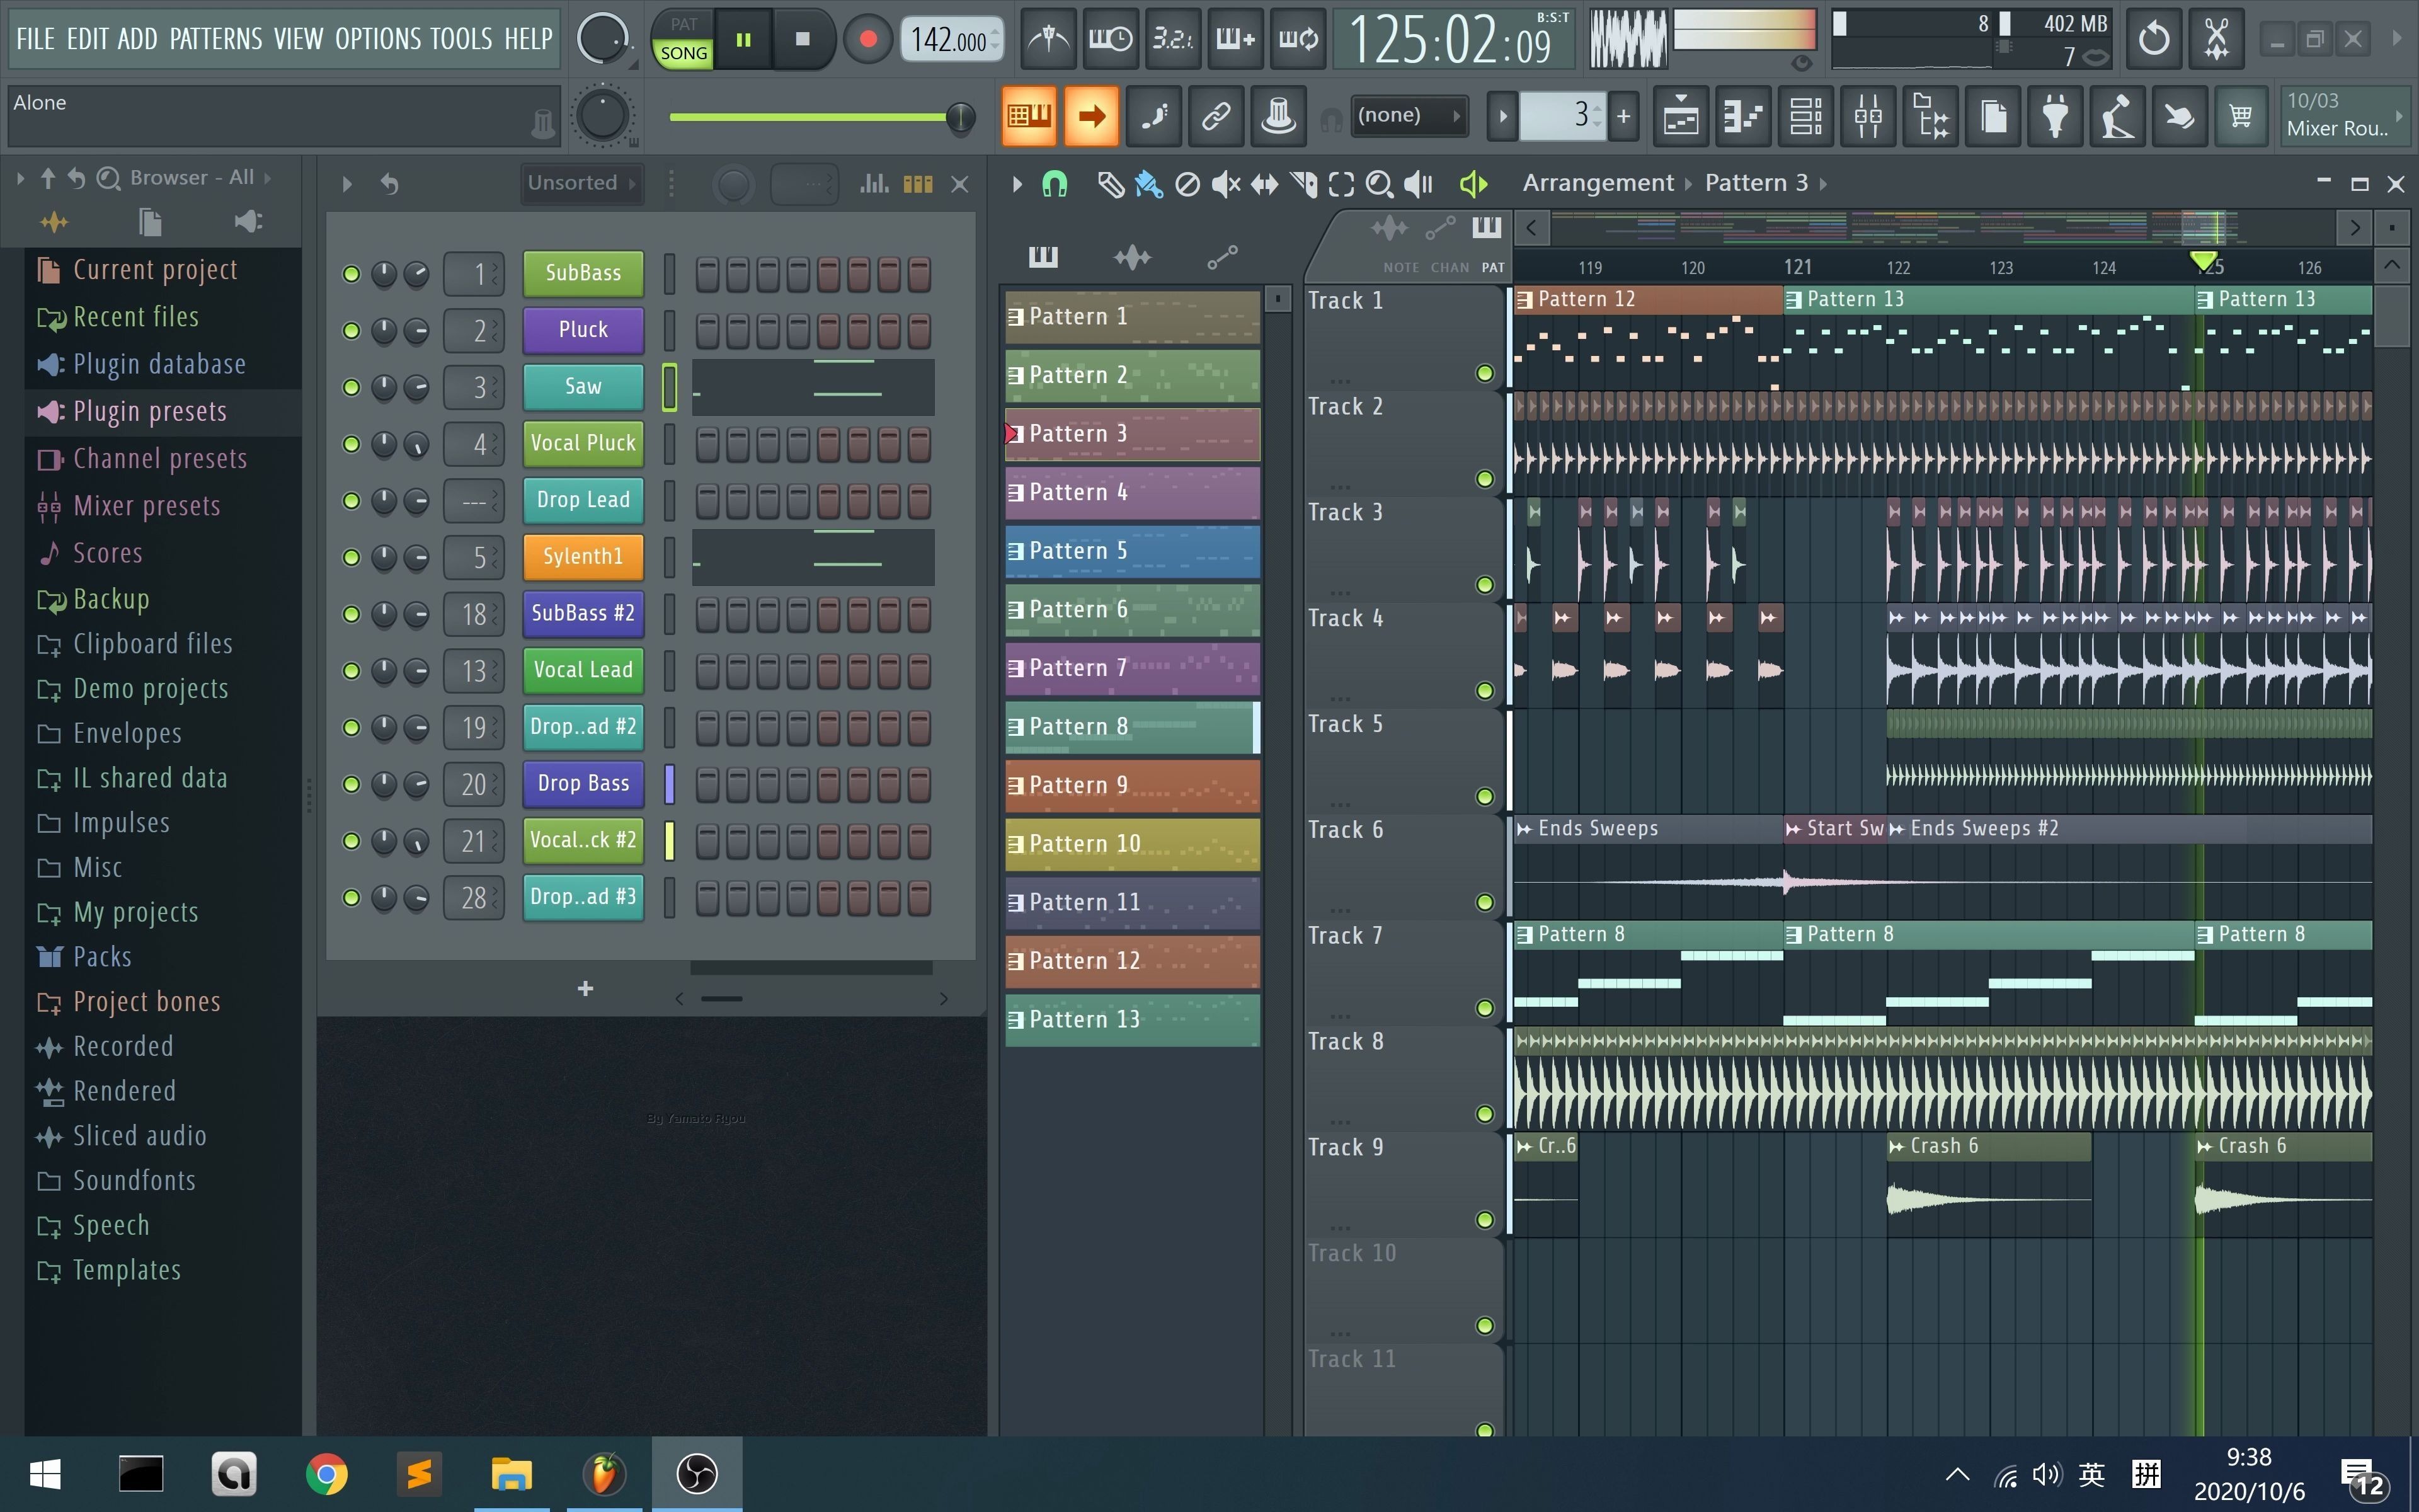Toggle Drop Bass channel mute LED
2419x1512 pixels.
tap(351, 784)
